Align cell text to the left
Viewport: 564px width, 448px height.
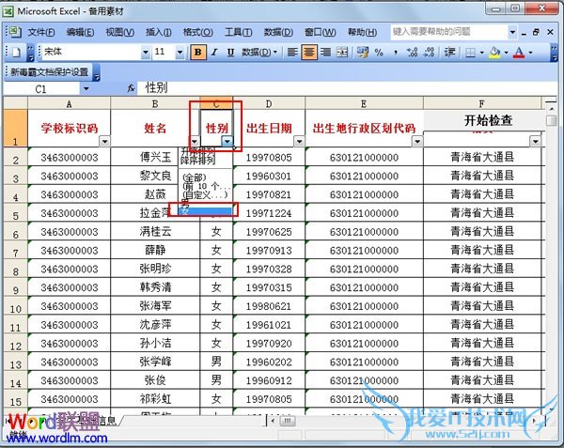(292, 53)
